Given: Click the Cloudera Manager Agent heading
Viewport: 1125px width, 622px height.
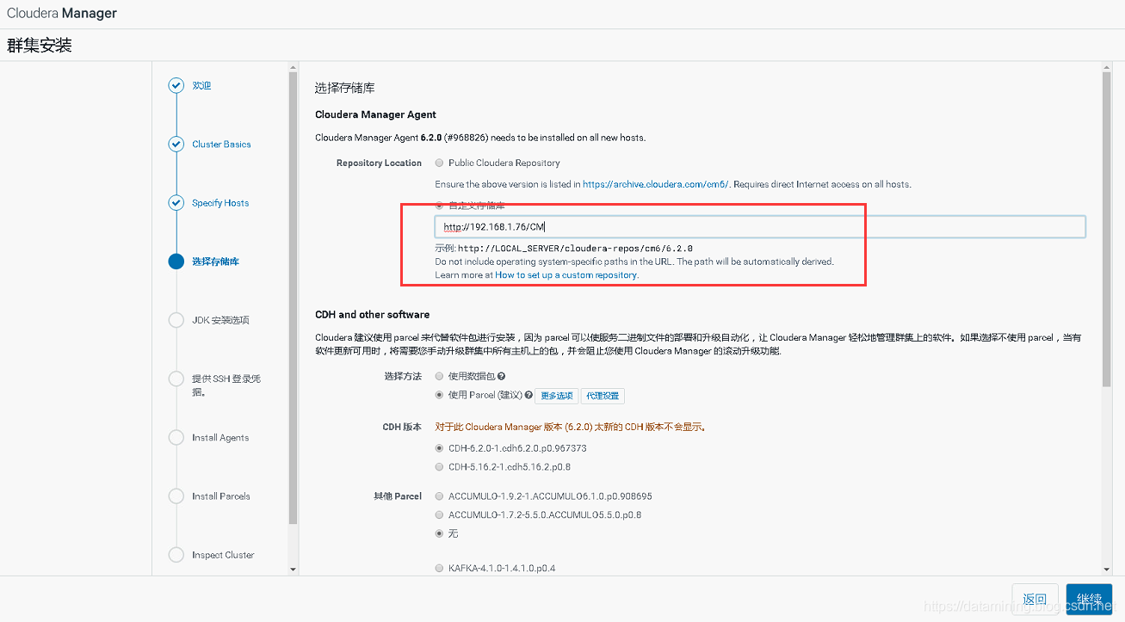Looking at the screenshot, I should (375, 114).
